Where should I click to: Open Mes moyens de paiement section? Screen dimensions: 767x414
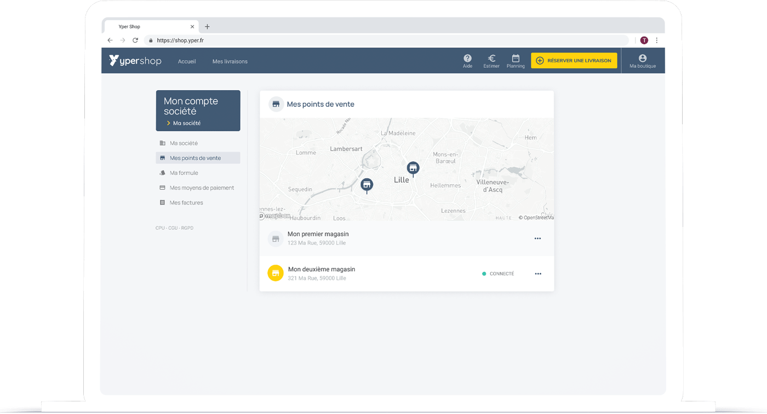202,188
